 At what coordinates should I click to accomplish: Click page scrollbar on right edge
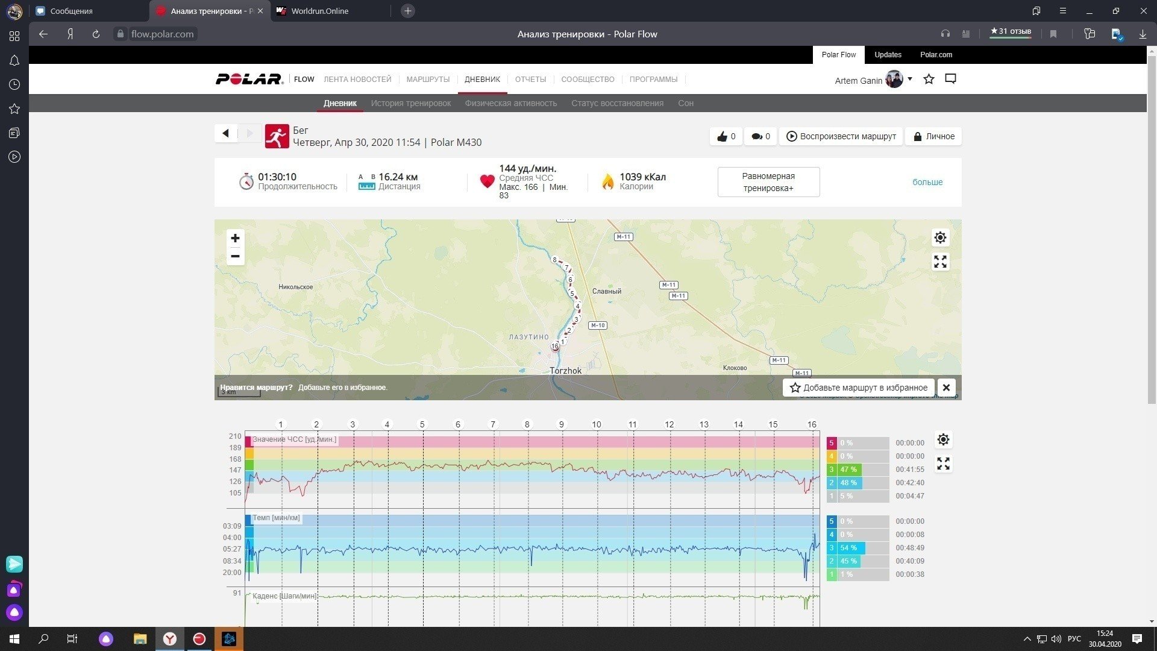tap(1152, 229)
